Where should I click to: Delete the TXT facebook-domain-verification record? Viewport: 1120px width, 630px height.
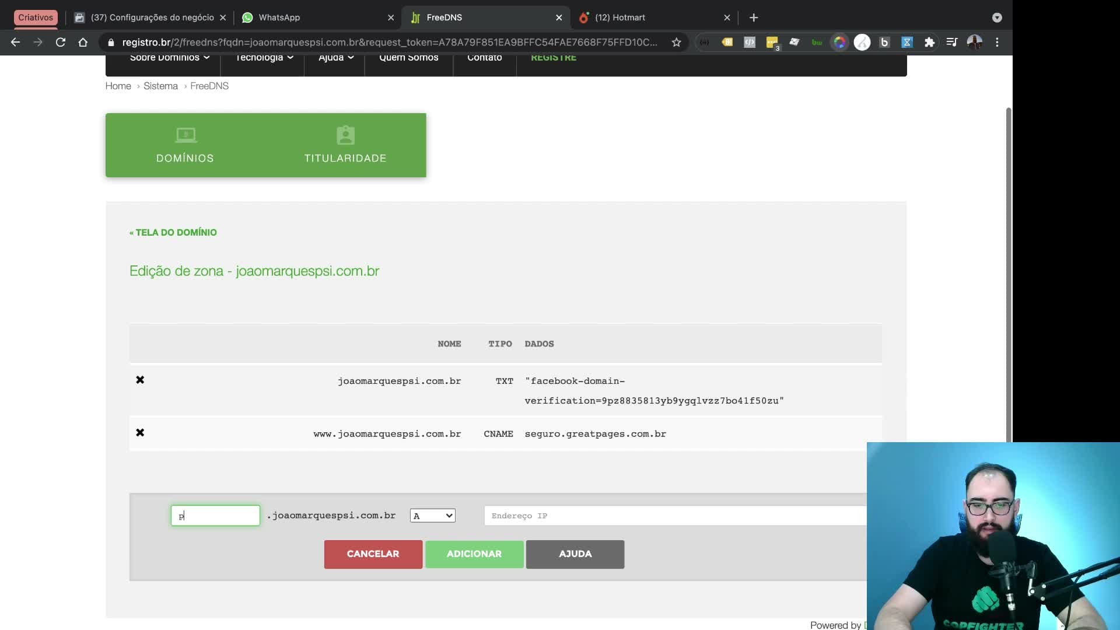click(x=140, y=380)
